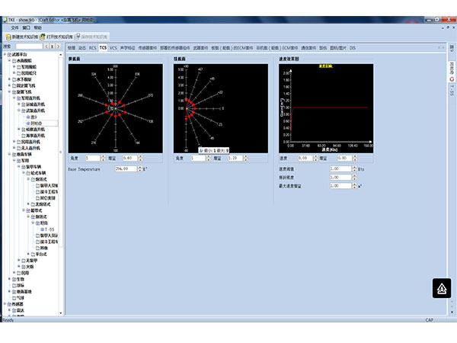Collapse the 旋翼飞机 tree node

(x=9, y=91)
